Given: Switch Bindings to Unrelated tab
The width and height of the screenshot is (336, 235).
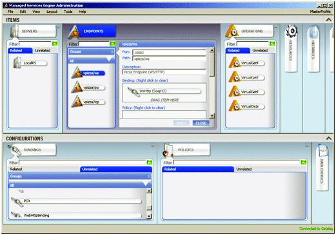Looking at the screenshot, I should tap(116, 169).
